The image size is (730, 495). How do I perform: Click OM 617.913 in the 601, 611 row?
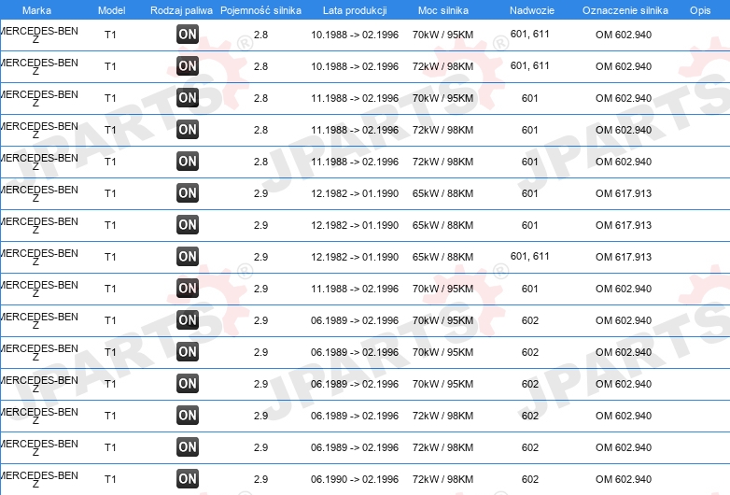coord(624,257)
